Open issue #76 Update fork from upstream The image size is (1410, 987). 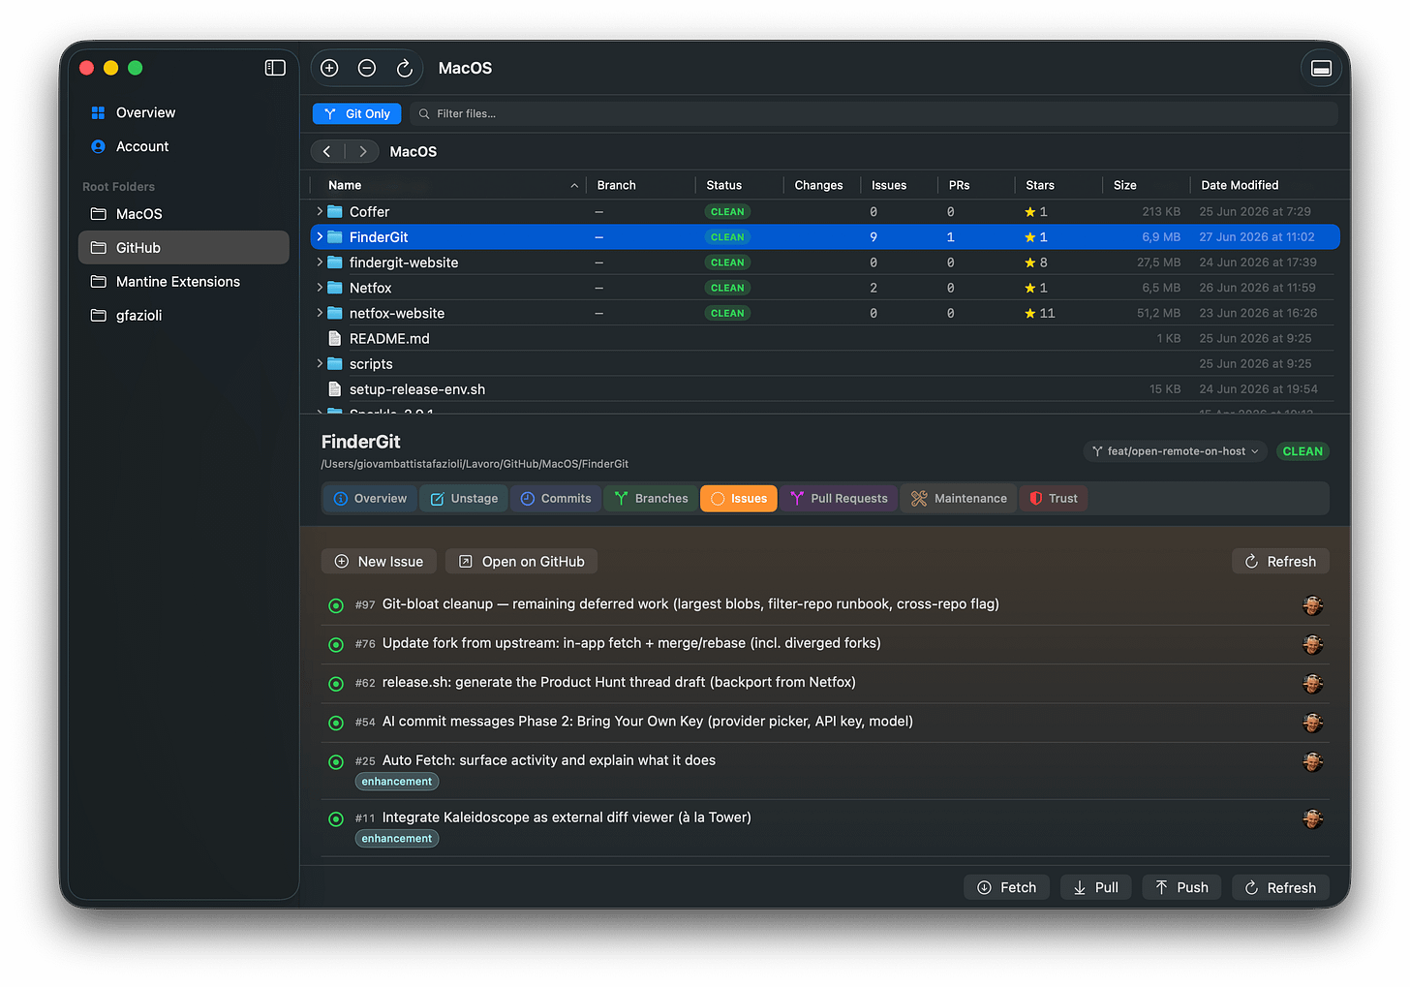tap(825, 643)
